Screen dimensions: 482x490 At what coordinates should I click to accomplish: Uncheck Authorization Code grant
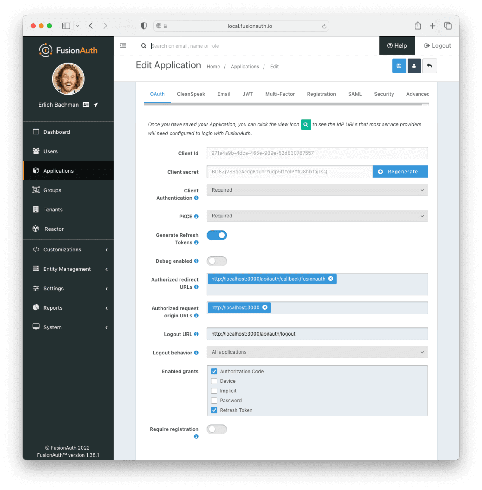tap(214, 371)
